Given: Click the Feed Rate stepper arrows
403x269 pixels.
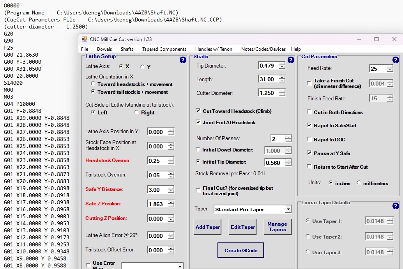Looking at the screenshot, I should point(390,68).
